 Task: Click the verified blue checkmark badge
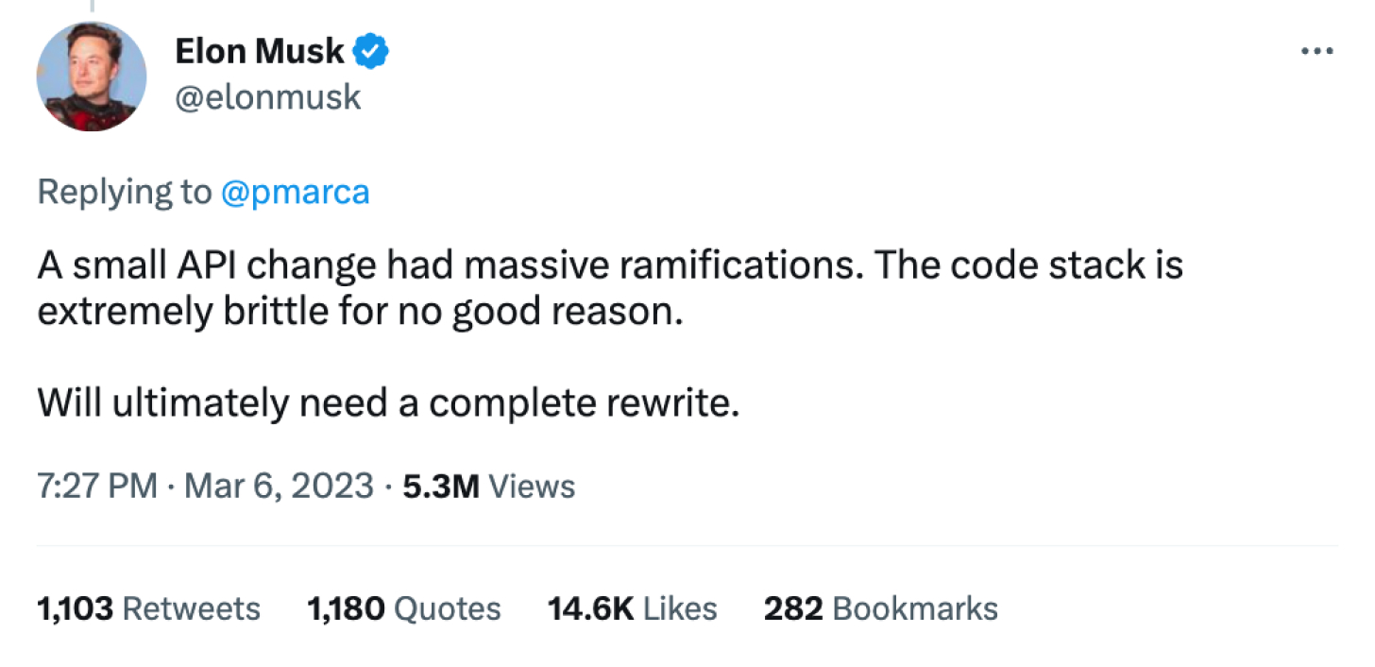point(372,51)
